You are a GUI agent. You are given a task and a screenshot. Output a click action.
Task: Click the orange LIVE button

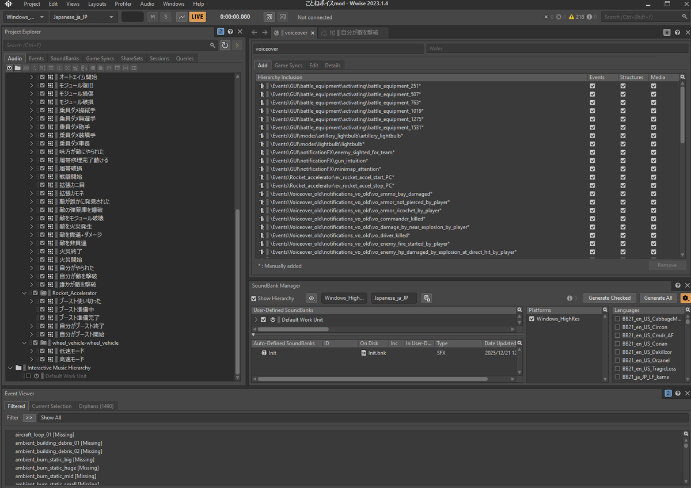198,17
